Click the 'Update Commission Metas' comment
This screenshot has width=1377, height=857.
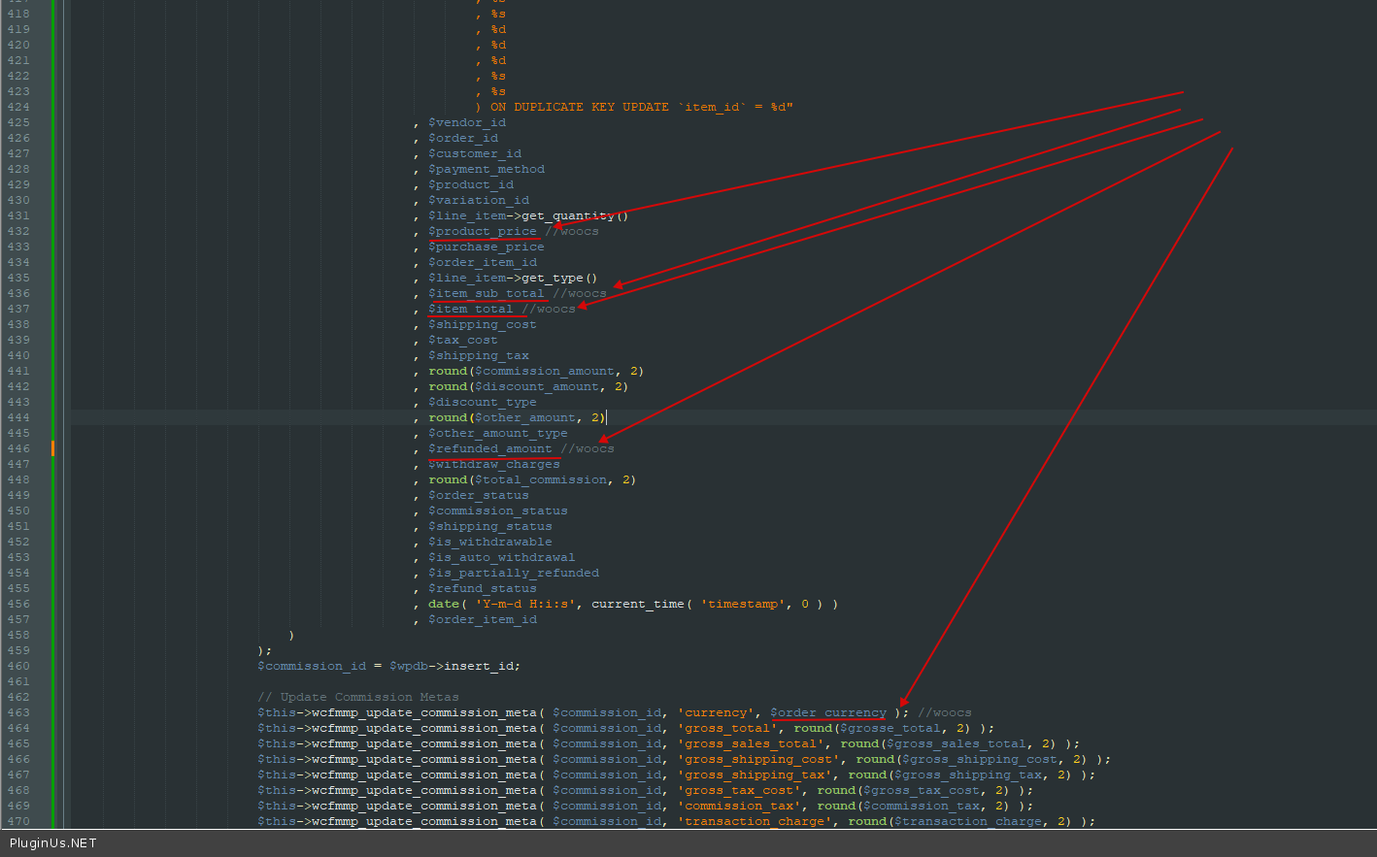[357, 697]
